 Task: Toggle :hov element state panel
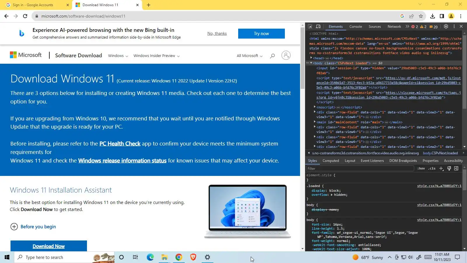(x=421, y=169)
